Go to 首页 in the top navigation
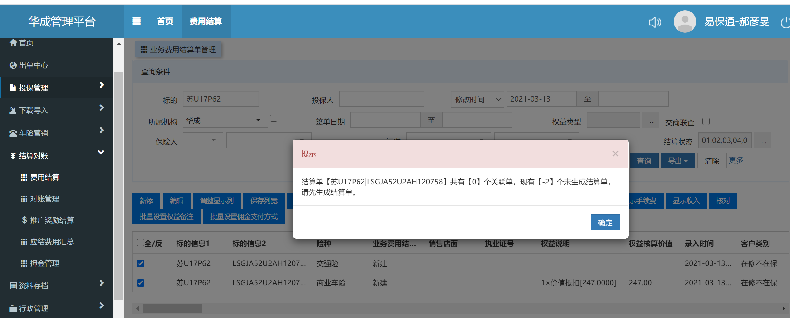 point(165,21)
